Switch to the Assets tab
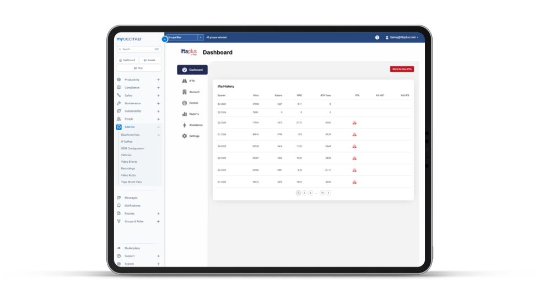 coord(149,60)
